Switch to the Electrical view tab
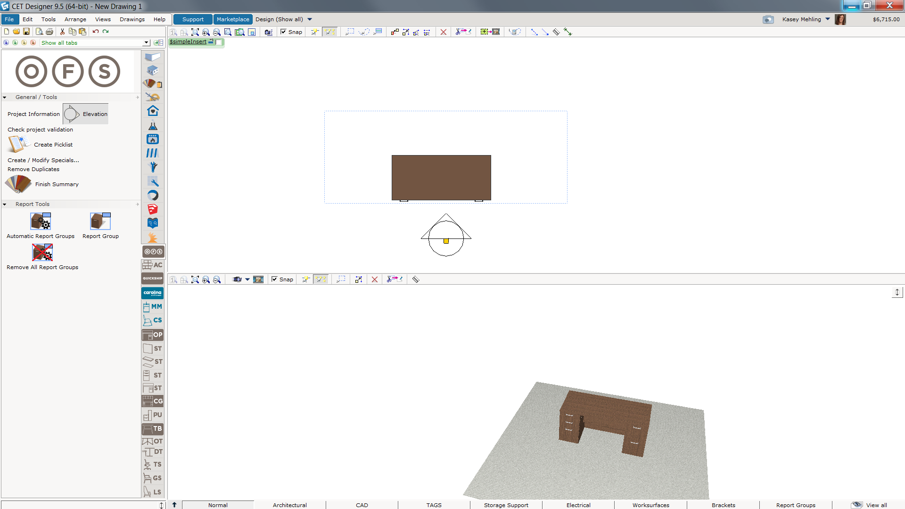 578,505
